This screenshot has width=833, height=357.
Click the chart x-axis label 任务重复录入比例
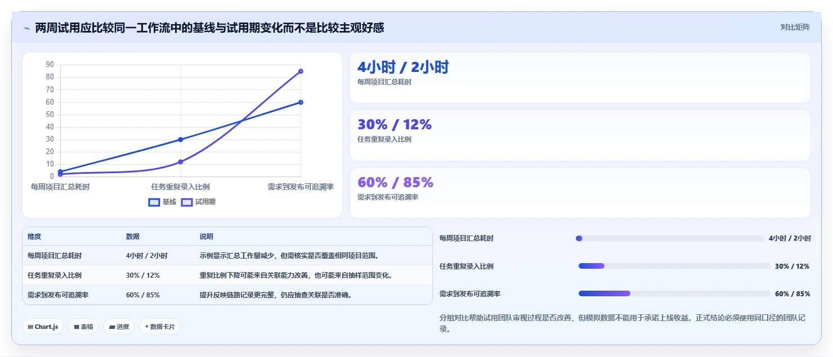tap(181, 187)
